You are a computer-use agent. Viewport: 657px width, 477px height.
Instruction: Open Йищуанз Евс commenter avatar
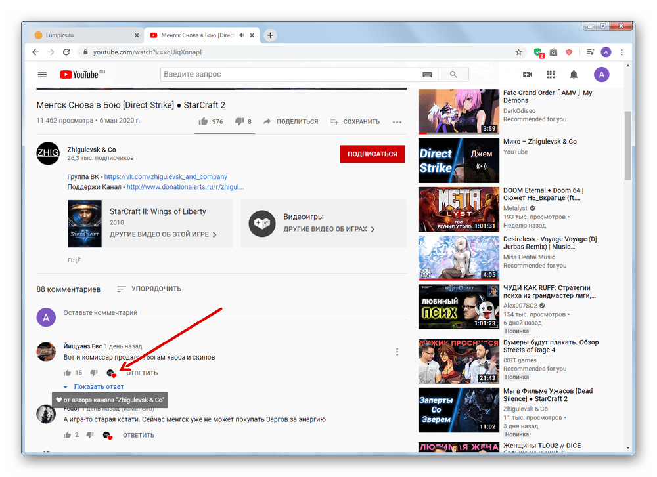coord(46,352)
